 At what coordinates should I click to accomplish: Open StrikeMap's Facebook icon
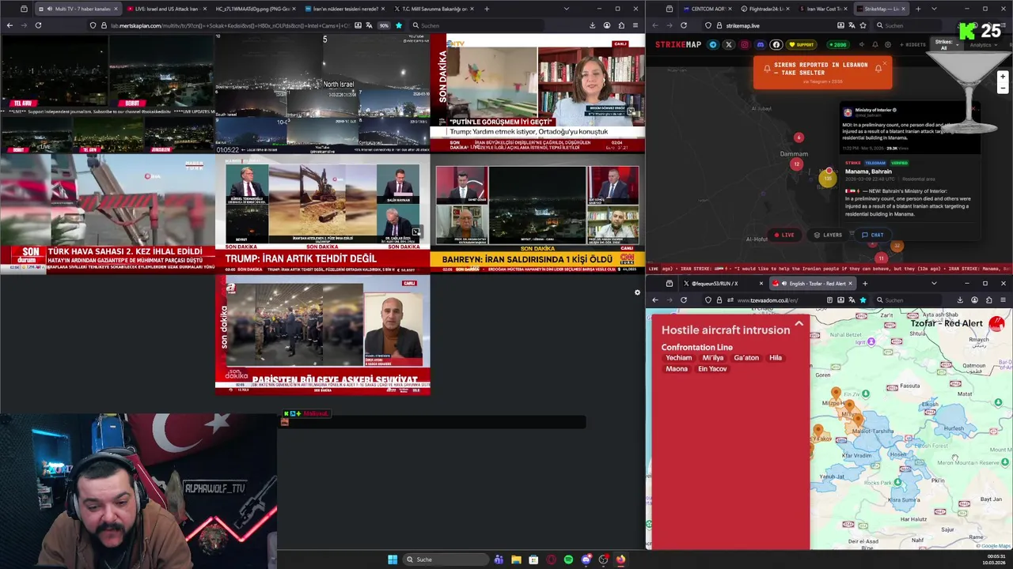(x=776, y=44)
